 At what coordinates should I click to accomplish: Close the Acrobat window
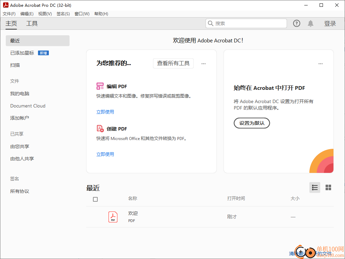tap(337, 5)
